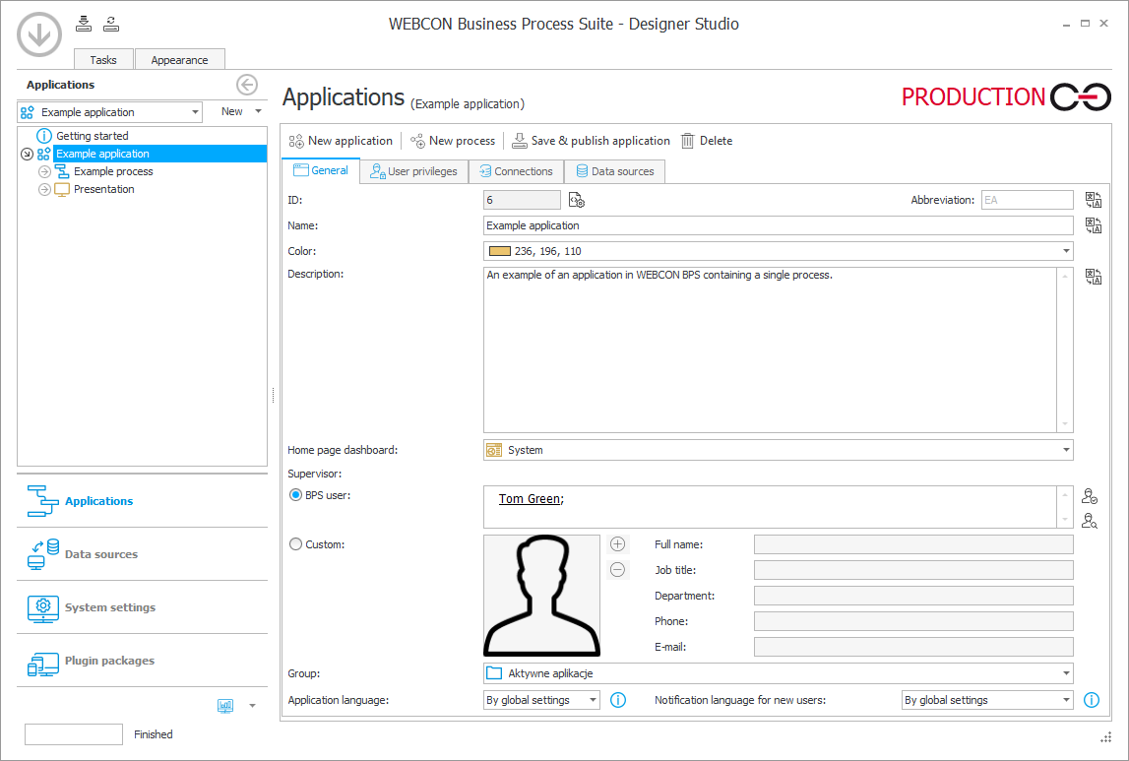This screenshot has height=761, width=1129.
Task: Select the Custom supervisor radio button
Action: tap(295, 544)
